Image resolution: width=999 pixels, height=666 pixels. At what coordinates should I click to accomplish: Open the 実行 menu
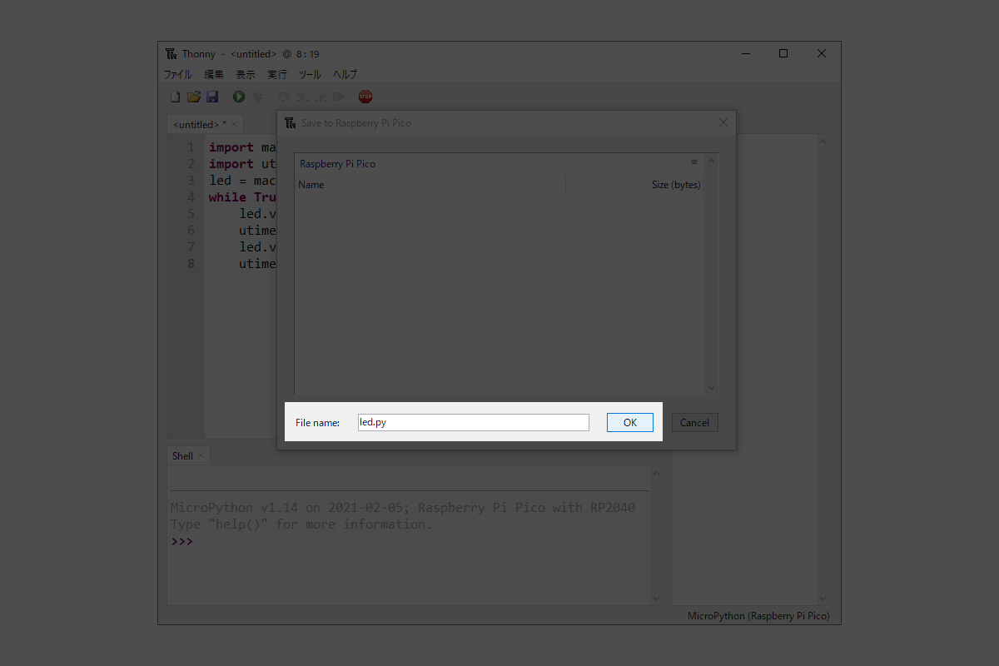click(276, 74)
